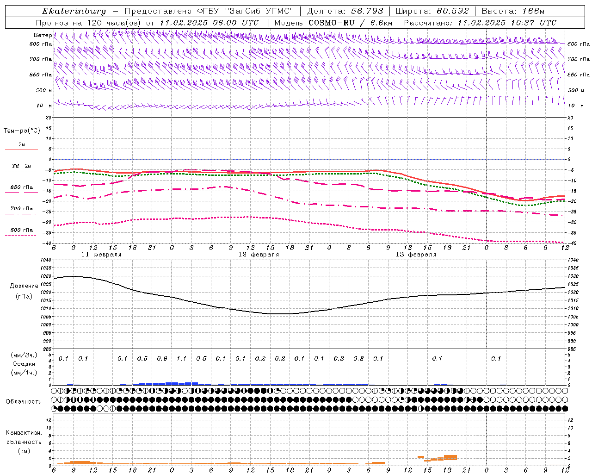Click the Долгота: 56.793 header value
592x474 pixels.
(345, 11)
